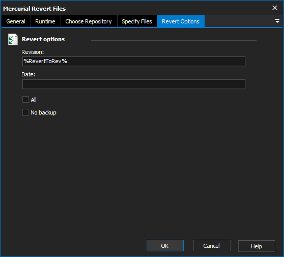Close the Mercurial Revert Files dialog
The image size is (284, 257).
coord(275,8)
